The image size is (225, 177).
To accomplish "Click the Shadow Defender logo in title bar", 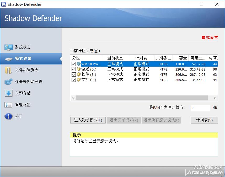I will click(x=4, y=4).
